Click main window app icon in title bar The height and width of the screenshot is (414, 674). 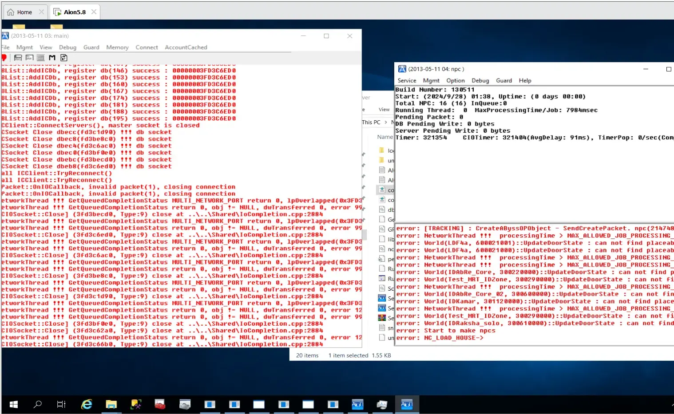click(x=5, y=35)
